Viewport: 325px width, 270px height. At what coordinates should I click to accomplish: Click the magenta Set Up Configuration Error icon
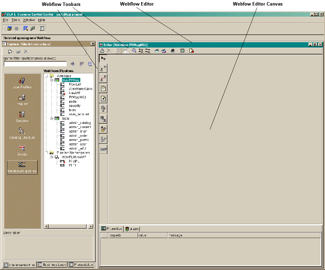coord(164,51)
